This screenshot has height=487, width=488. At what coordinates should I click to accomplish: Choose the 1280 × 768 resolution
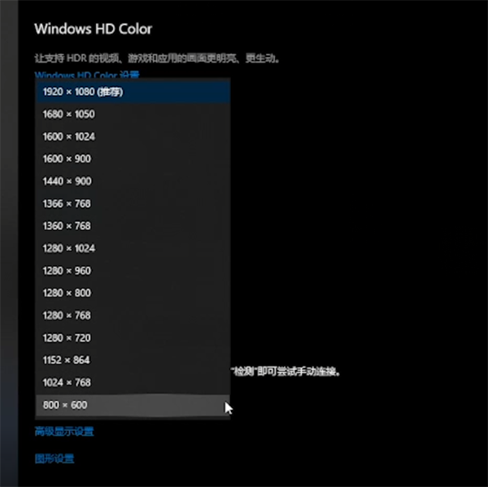coord(133,315)
